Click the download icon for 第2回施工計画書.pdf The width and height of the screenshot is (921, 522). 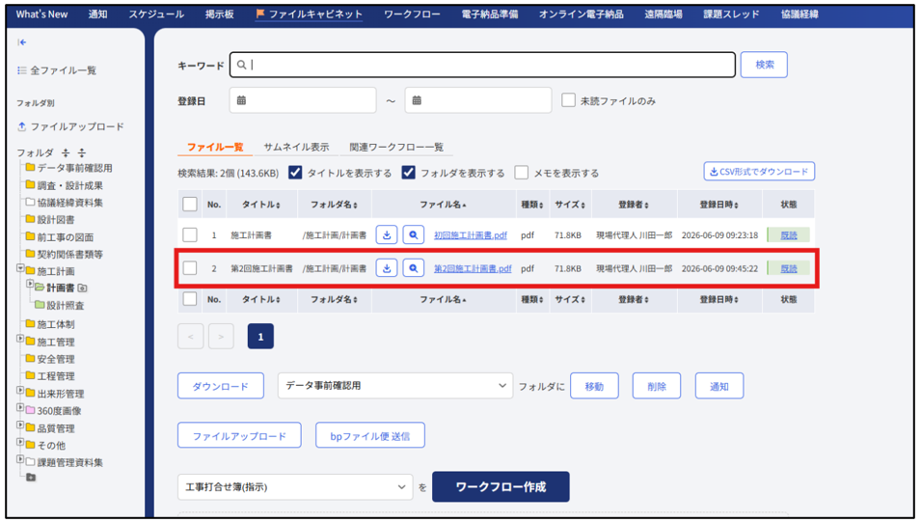(387, 268)
